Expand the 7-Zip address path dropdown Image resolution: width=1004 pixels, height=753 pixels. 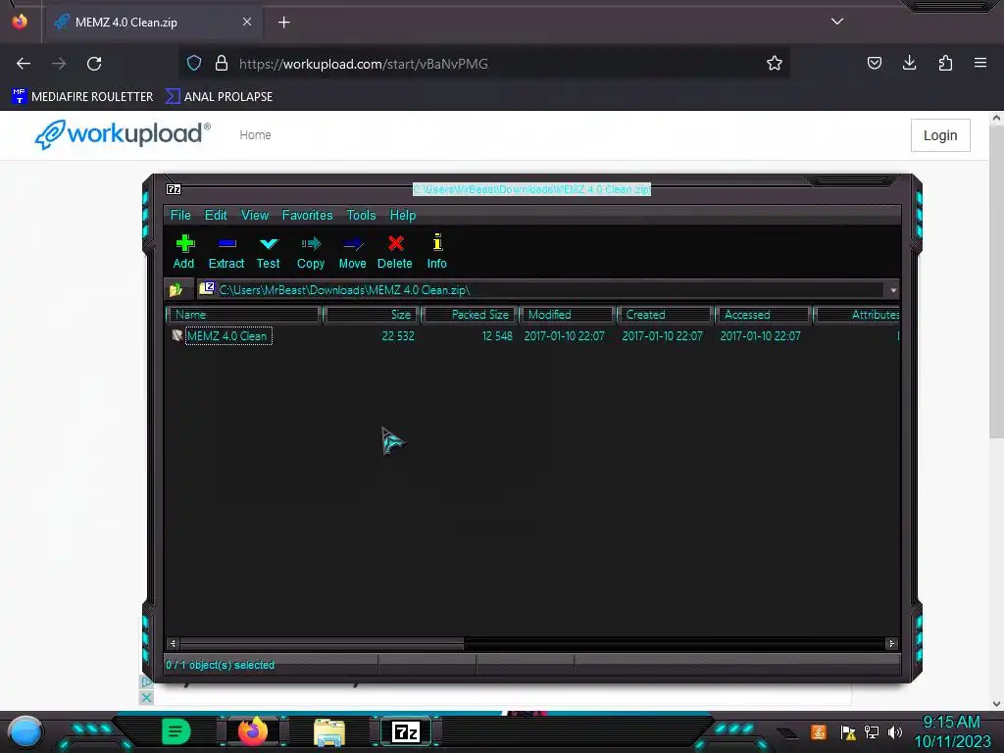pos(893,290)
